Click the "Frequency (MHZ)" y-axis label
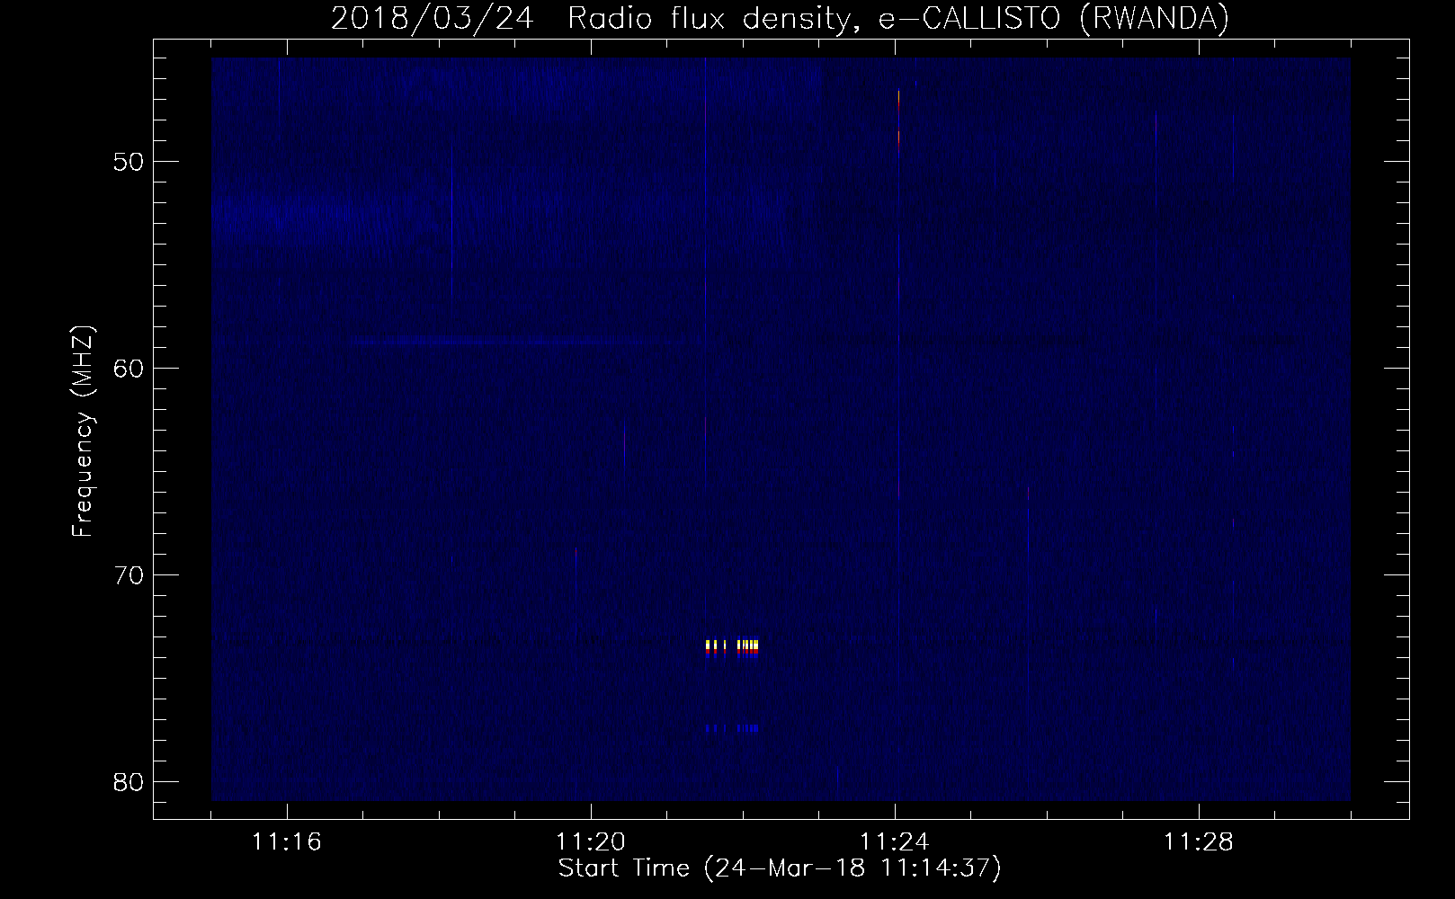The width and height of the screenshot is (1455, 899). pos(83,432)
